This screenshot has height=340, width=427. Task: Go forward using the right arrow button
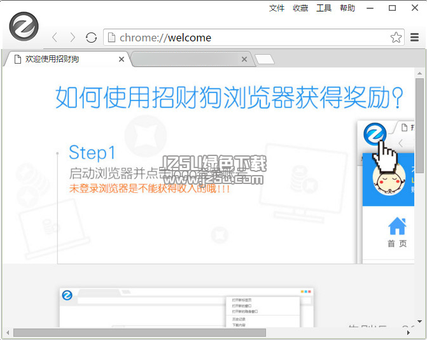point(73,38)
